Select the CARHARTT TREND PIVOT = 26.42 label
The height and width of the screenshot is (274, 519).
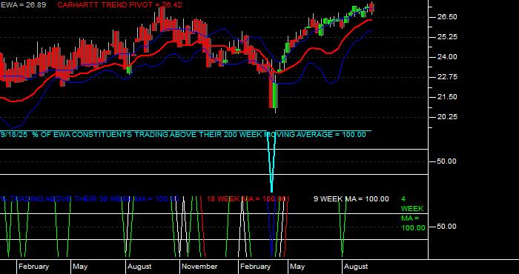pos(119,5)
